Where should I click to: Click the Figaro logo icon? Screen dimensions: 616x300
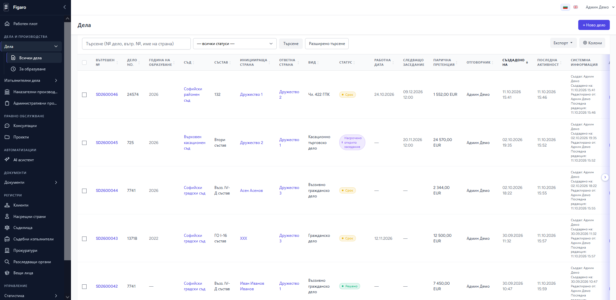[x=6, y=7]
